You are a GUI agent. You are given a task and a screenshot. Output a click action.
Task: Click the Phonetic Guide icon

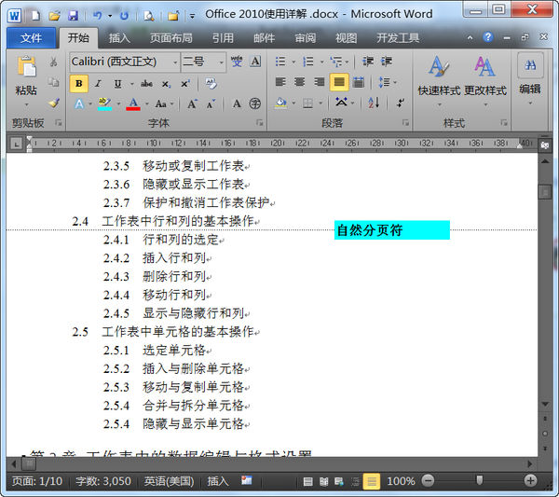[237, 62]
